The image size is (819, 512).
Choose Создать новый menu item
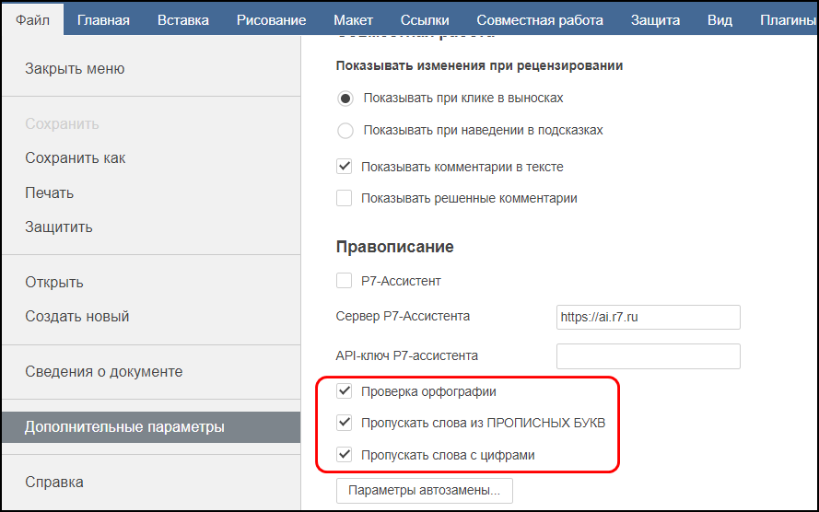point(76,316)
